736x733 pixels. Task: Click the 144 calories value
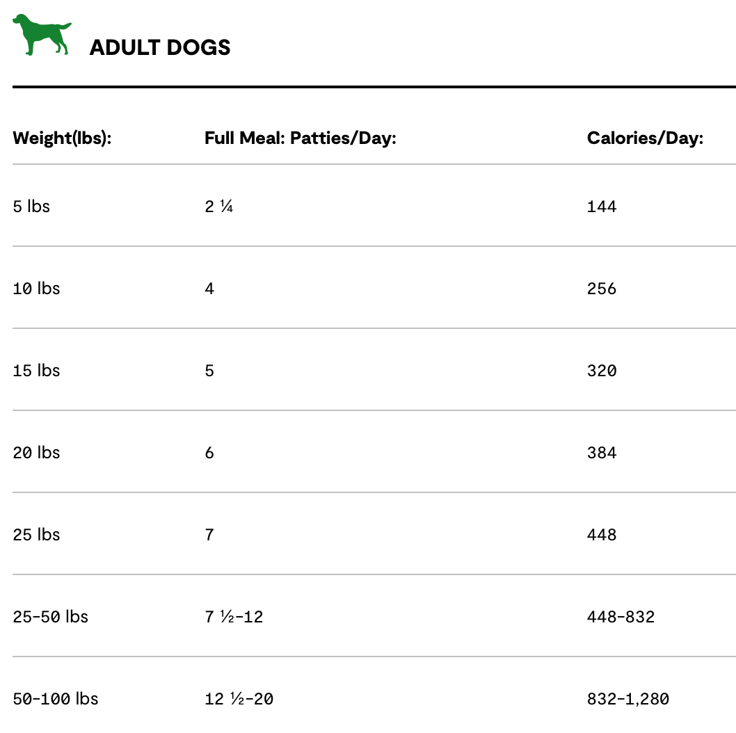click(x=602, y=207)
